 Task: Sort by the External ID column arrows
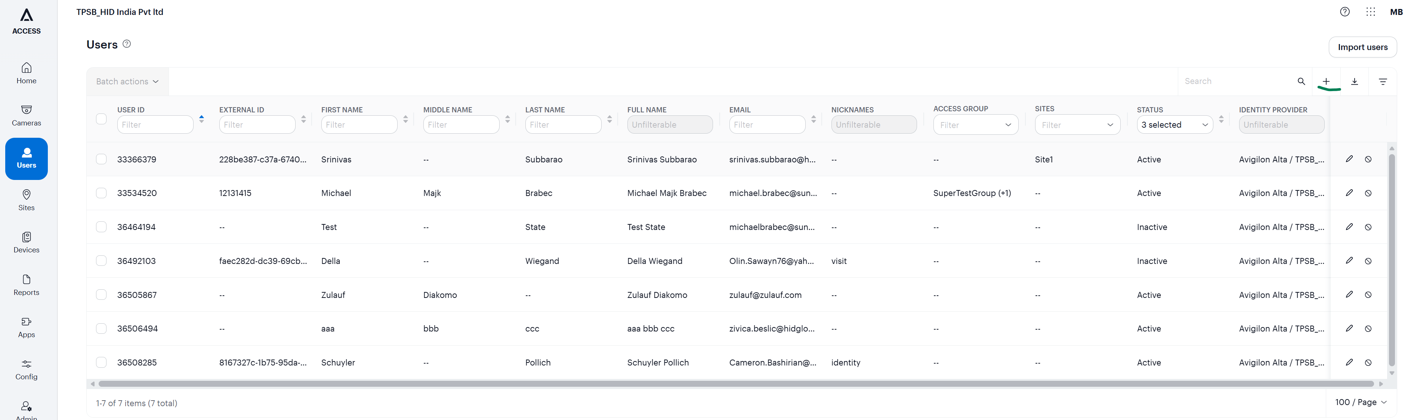click(x=304, y=119)
